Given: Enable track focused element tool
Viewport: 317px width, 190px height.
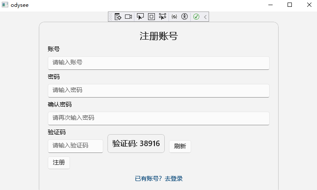Looking at the screenshot, I should 163,17.
